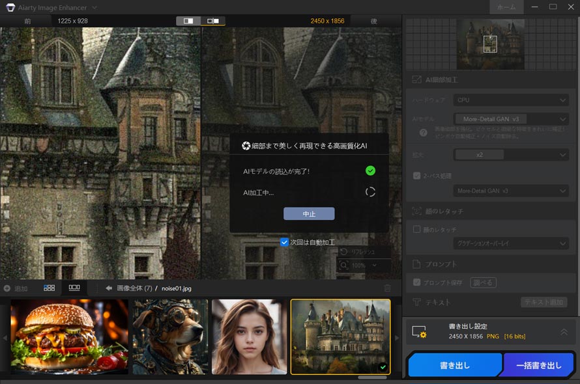Open the hardware CPU dropdown

(x=512, y=100)
